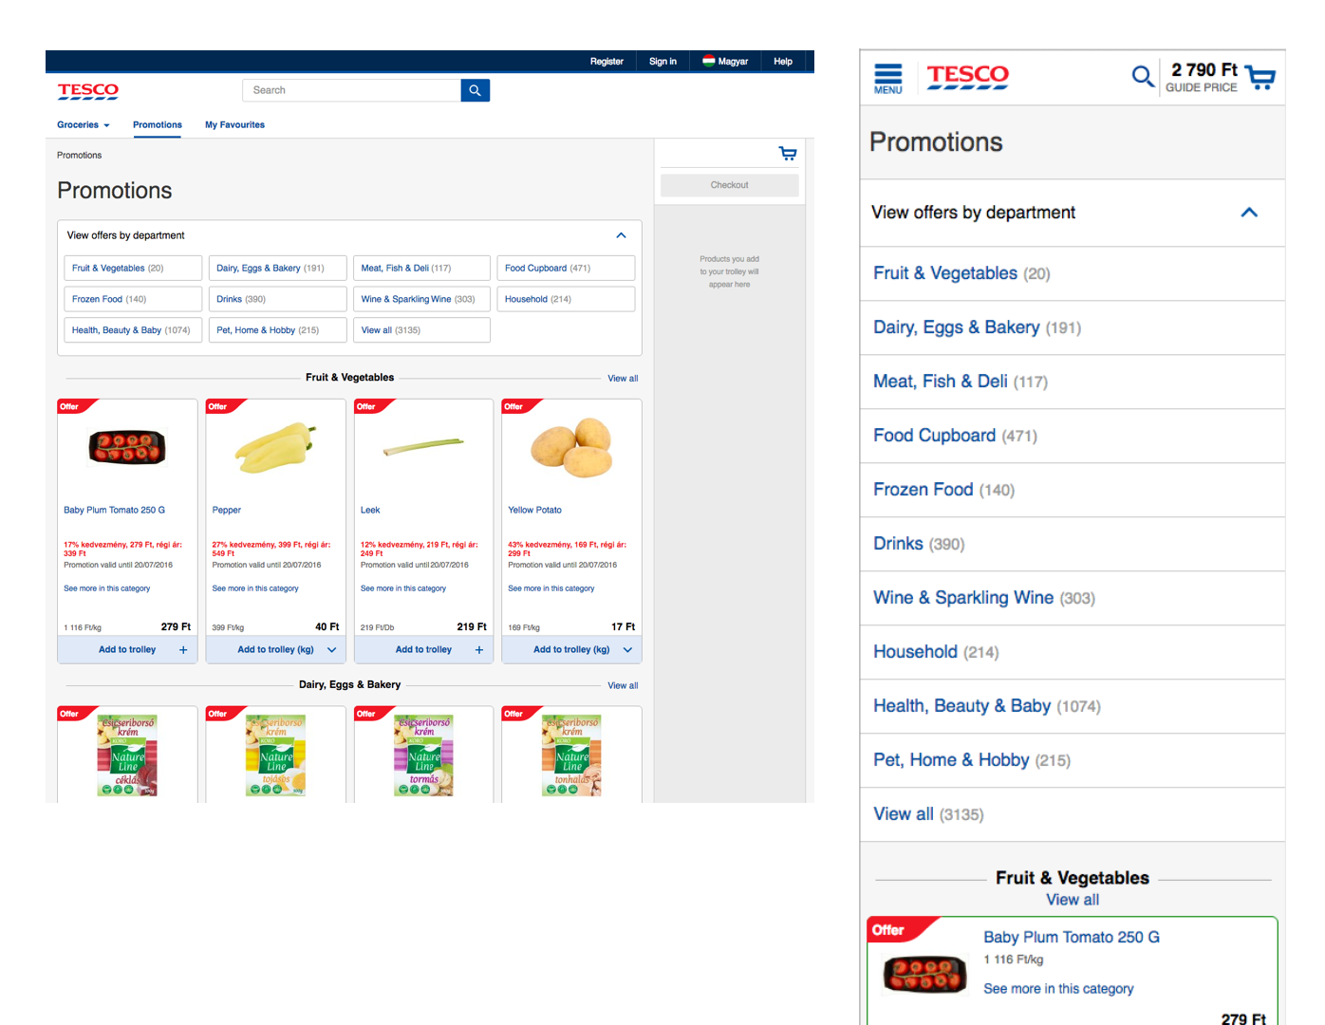Viewport: 1325px width, 1025px height.
Task: Select the Promotions tab
Action: (x=158, y=125)
